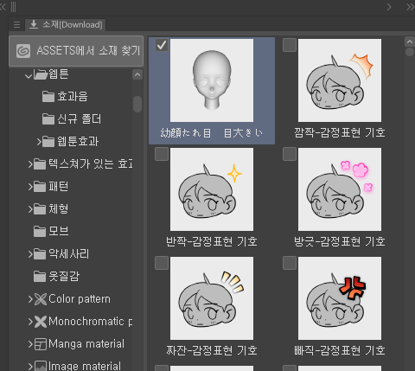Expand the 텍스쳐가 있는 효과 folder
The height and width of the screenshot is (371, 415).
30,164
